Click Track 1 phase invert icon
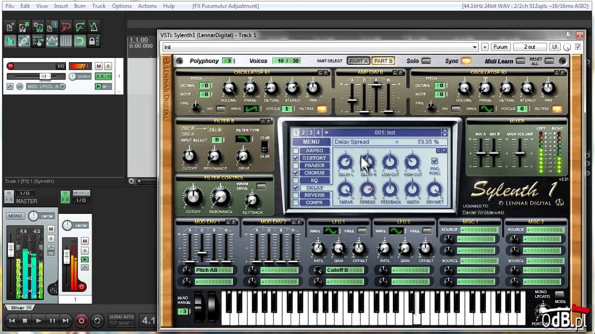This screenshot has width=595, height=334. pos(20,86)
